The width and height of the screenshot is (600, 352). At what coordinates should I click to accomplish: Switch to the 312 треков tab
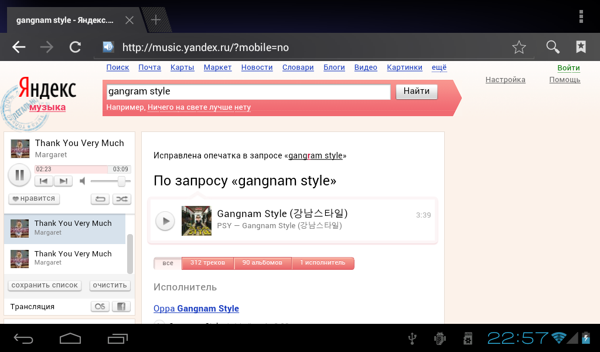tap(208, 263)
